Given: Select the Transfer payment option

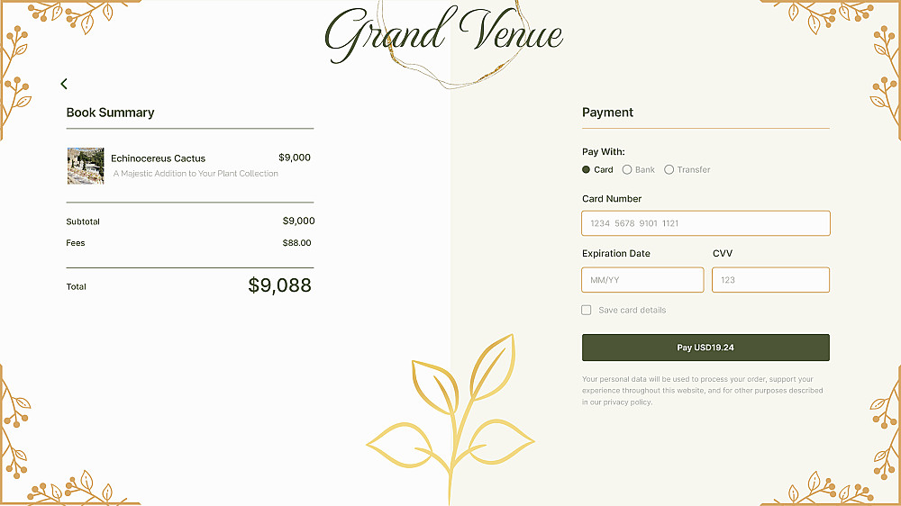Looking at the screenshot, I should pyautogui.click(x=669, y=169).
